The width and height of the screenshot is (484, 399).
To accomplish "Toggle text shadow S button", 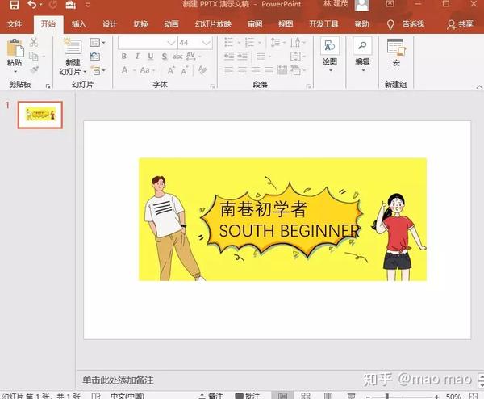I will (x=165, y=57).
